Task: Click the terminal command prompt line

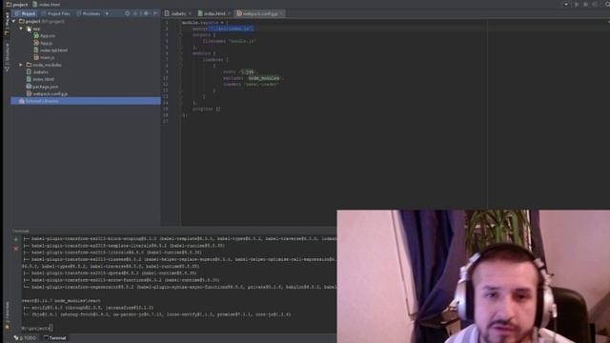Action: point(37,328)
